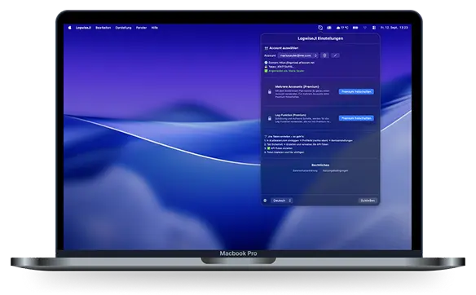Image resolution: width=476 pixels, height=295 pixels.
Task: Open the Apple menu
Action: click(x=69, y=28)
